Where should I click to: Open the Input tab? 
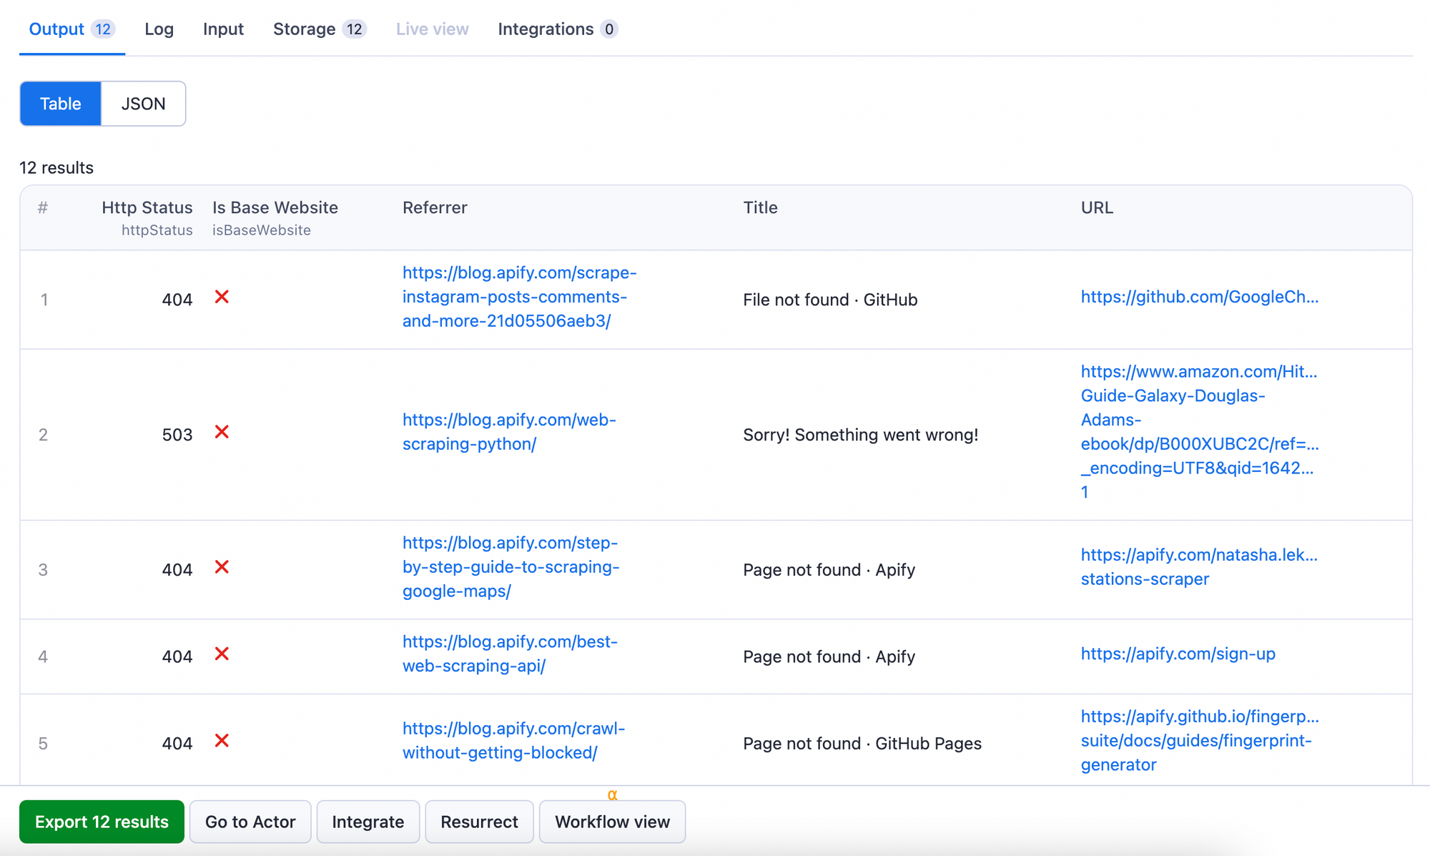coord(223,29)
